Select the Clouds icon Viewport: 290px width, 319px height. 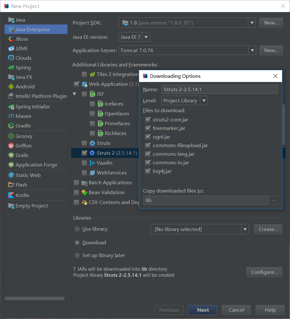[11, 58]
